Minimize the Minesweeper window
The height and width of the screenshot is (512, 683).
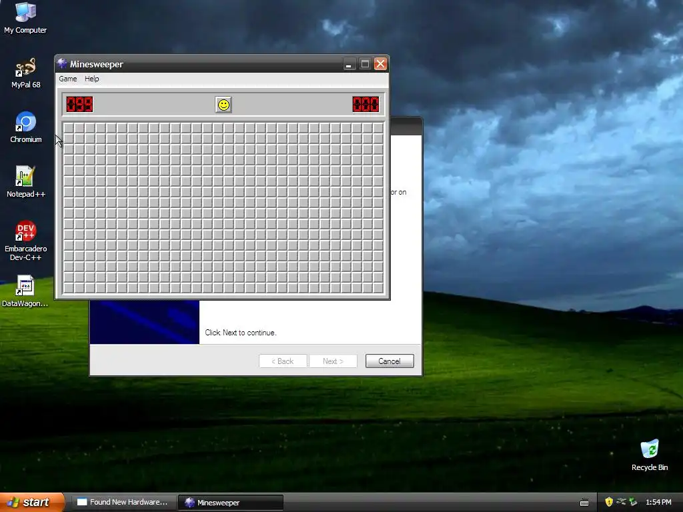coord(349,64)
